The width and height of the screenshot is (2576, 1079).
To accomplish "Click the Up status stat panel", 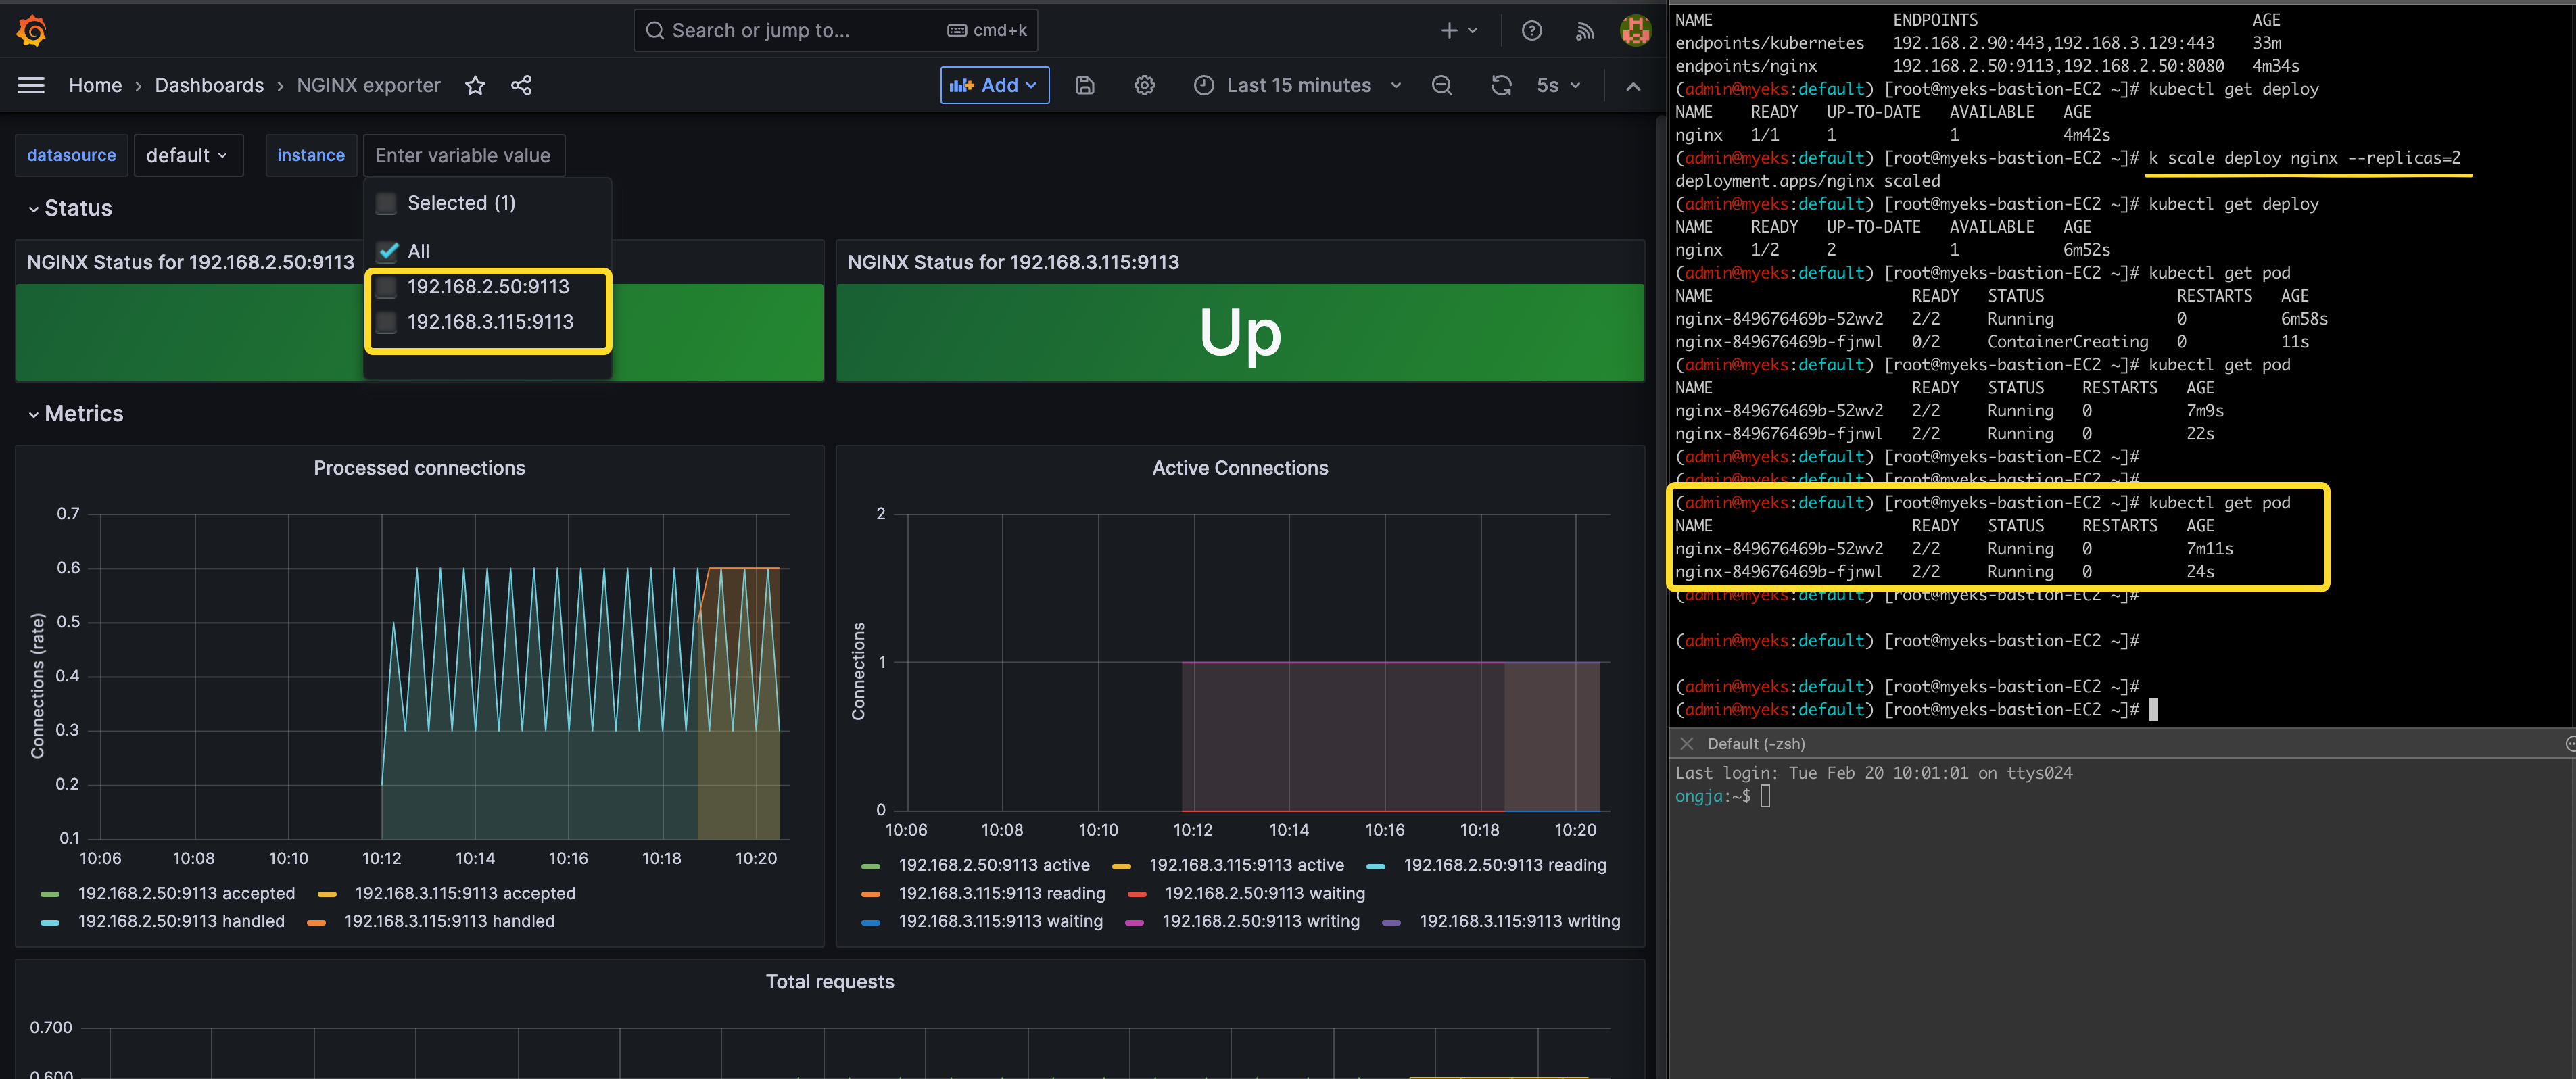I will 1240,333.
